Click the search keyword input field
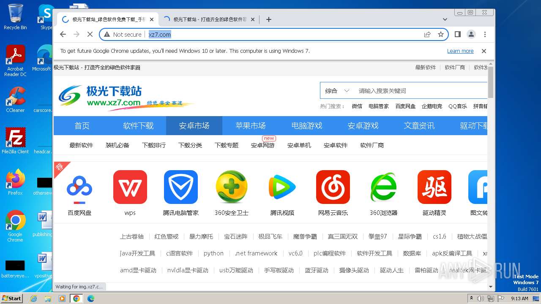 pos(421,91)
